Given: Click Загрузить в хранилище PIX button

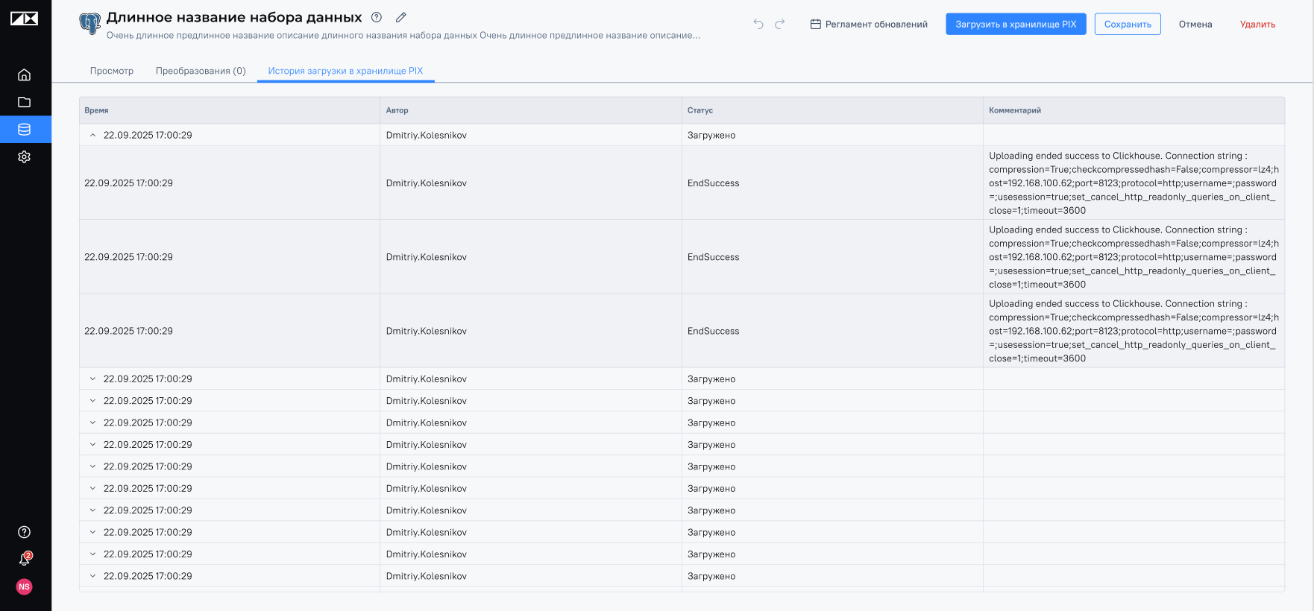Looking at the screenshot, I should (x=1016, y=24).
